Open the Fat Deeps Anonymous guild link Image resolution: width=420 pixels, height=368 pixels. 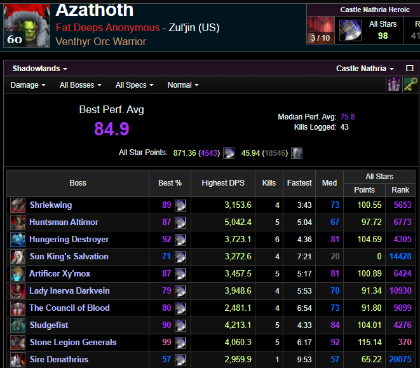107,27
